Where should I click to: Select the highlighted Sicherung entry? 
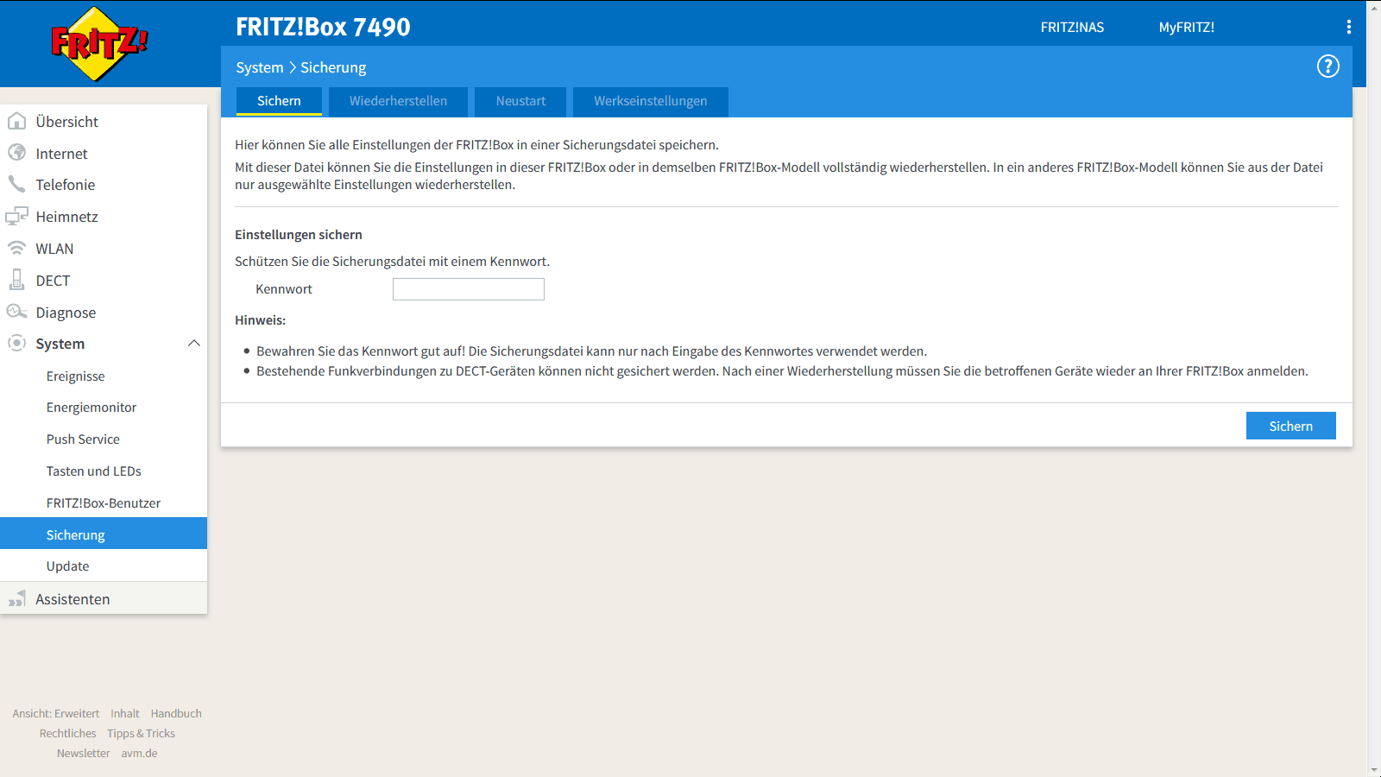[104, 534]
